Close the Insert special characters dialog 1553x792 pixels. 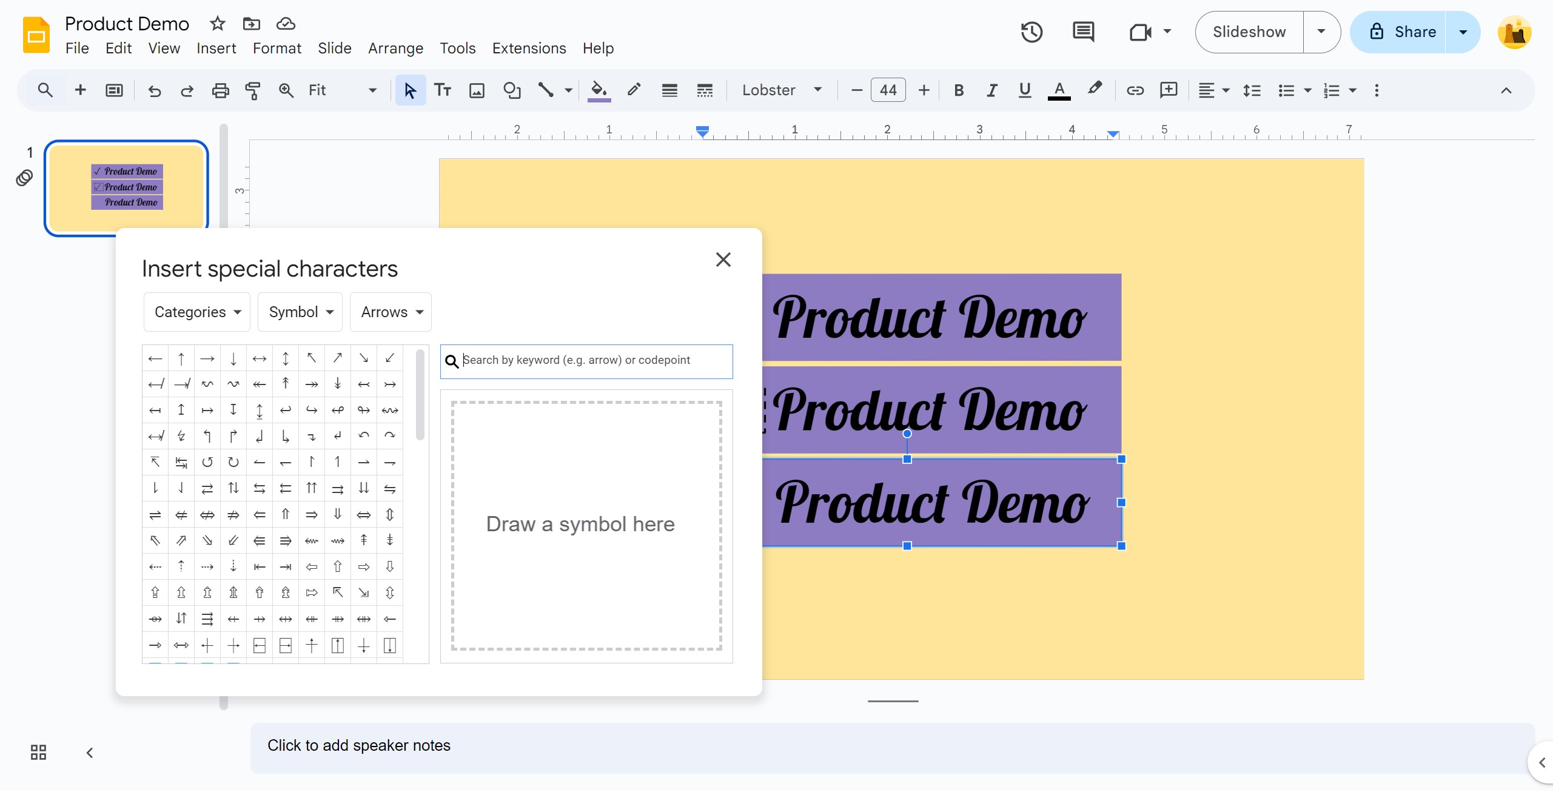tap(723, 260)
